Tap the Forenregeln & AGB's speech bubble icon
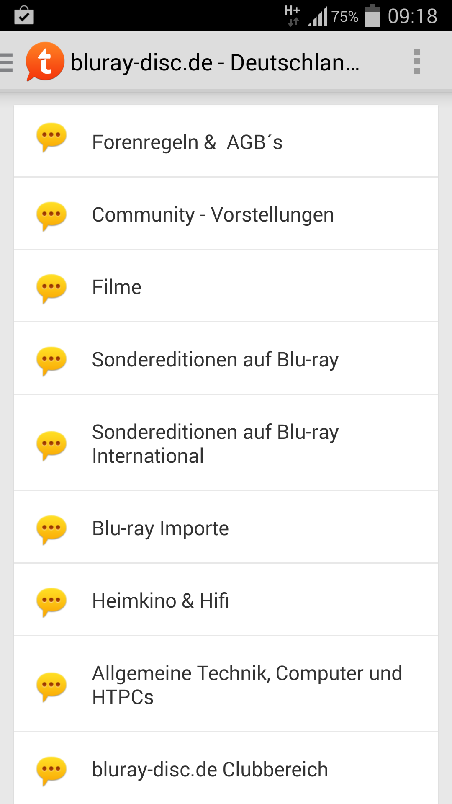 click(51, 137)
